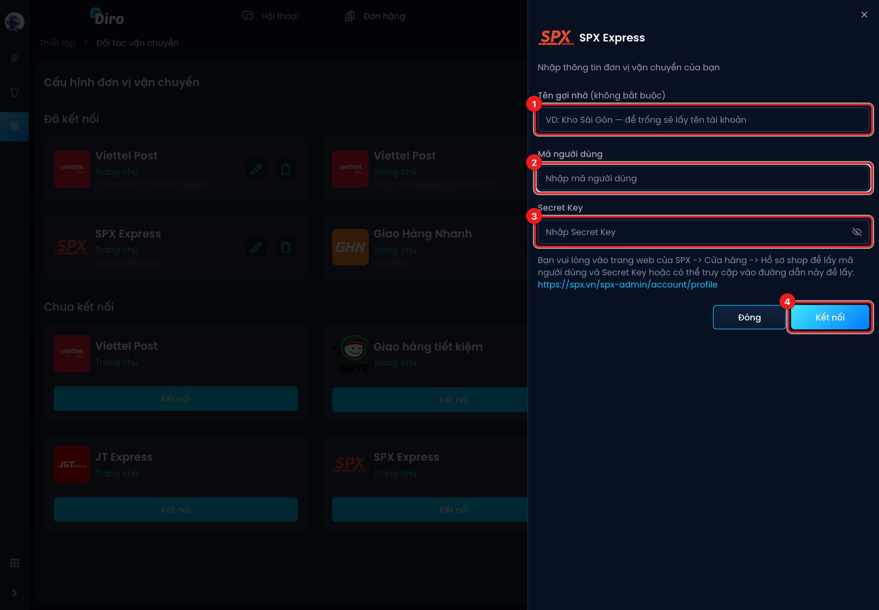This screenshot has height=610, width=879.
Task: Click Kết nối under JT Express
Action: (176, 510)
